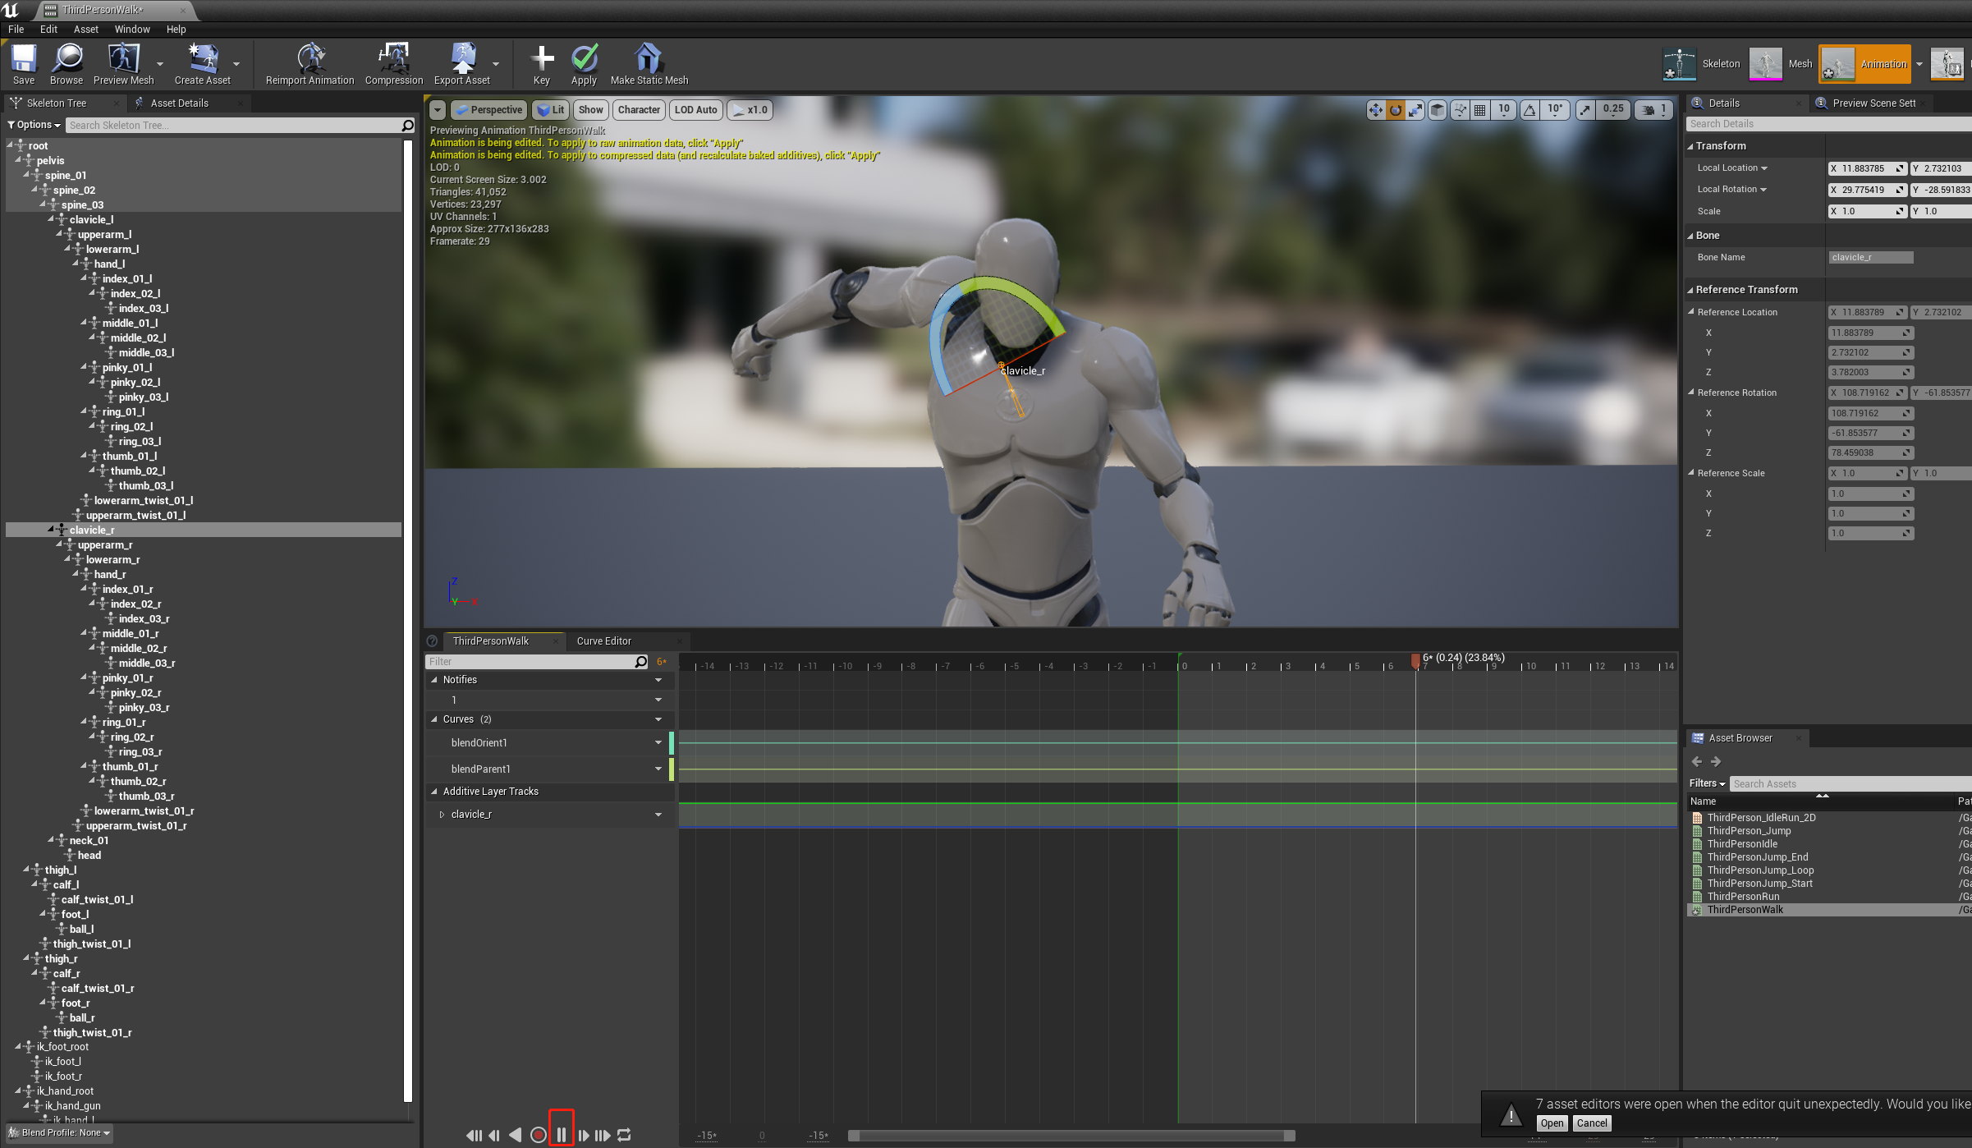Open the Options dropdown in the Skeleton Tree

click(34, 125)
